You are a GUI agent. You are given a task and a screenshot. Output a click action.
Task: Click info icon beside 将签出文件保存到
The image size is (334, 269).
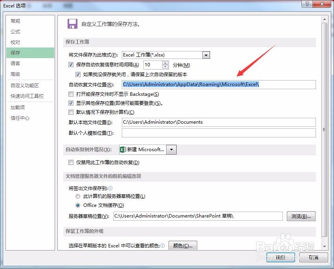click(x=110, y=188)
